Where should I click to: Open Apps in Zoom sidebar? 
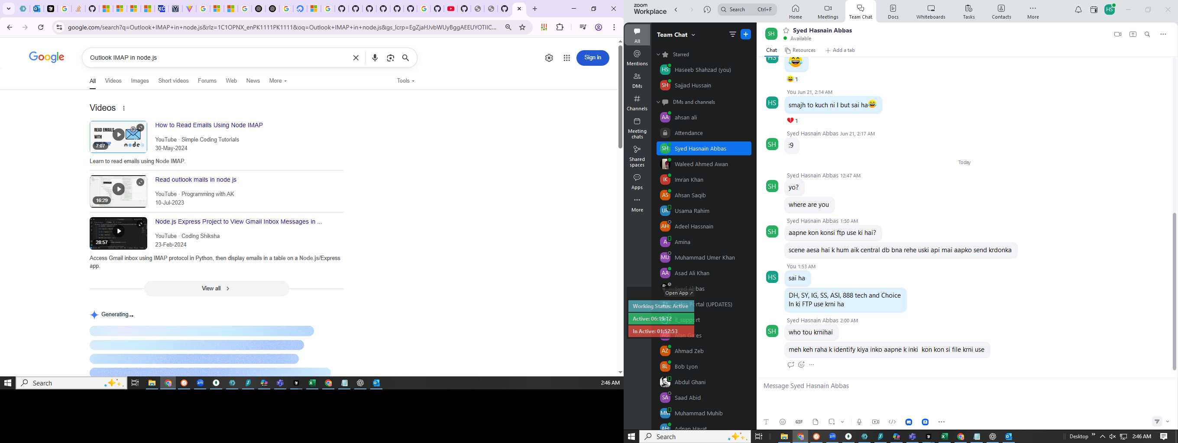point(637,181)
